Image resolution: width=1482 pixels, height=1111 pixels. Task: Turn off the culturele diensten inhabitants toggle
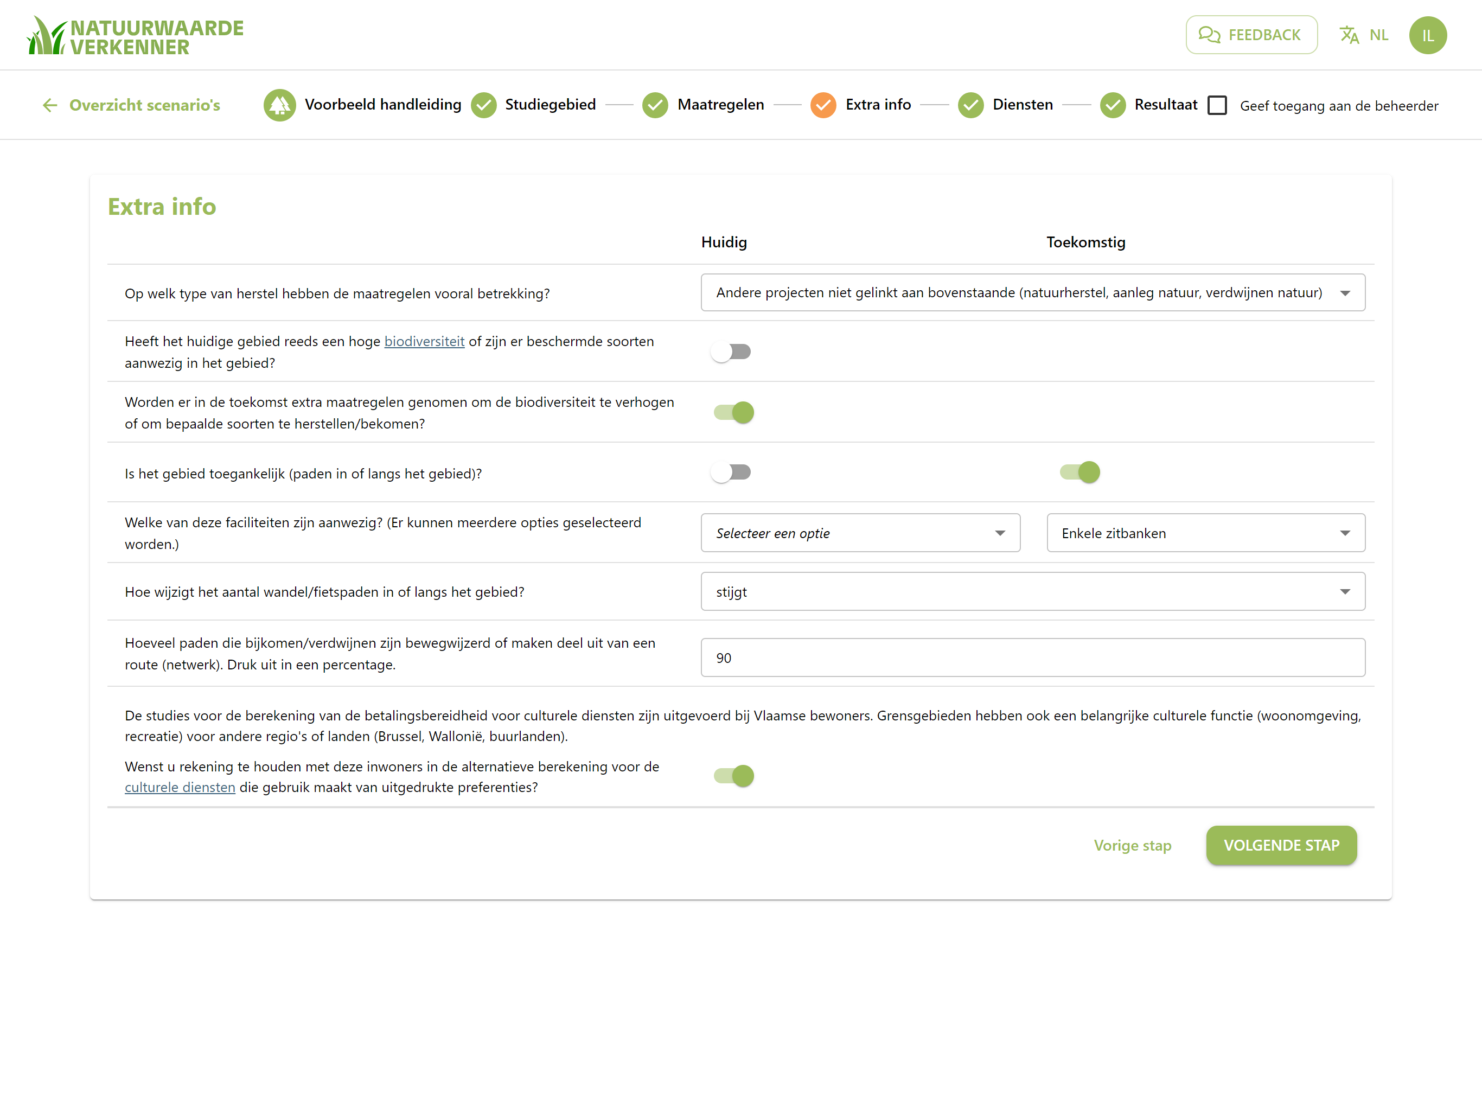[733, 775]
